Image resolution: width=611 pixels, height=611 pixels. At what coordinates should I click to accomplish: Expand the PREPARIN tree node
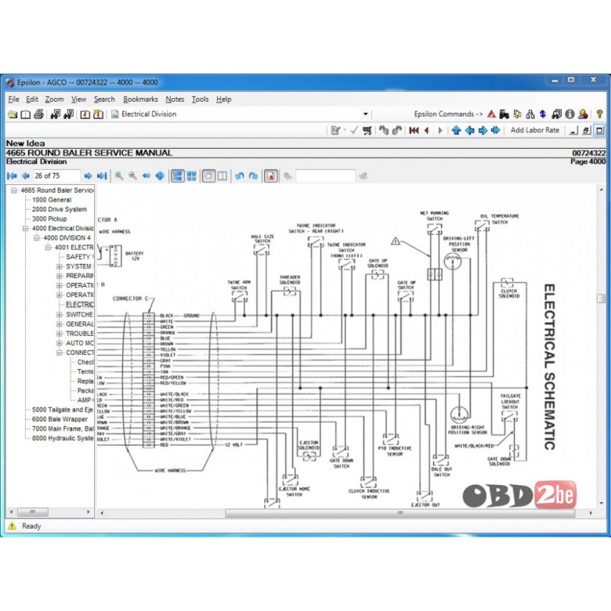pos(60,276)
